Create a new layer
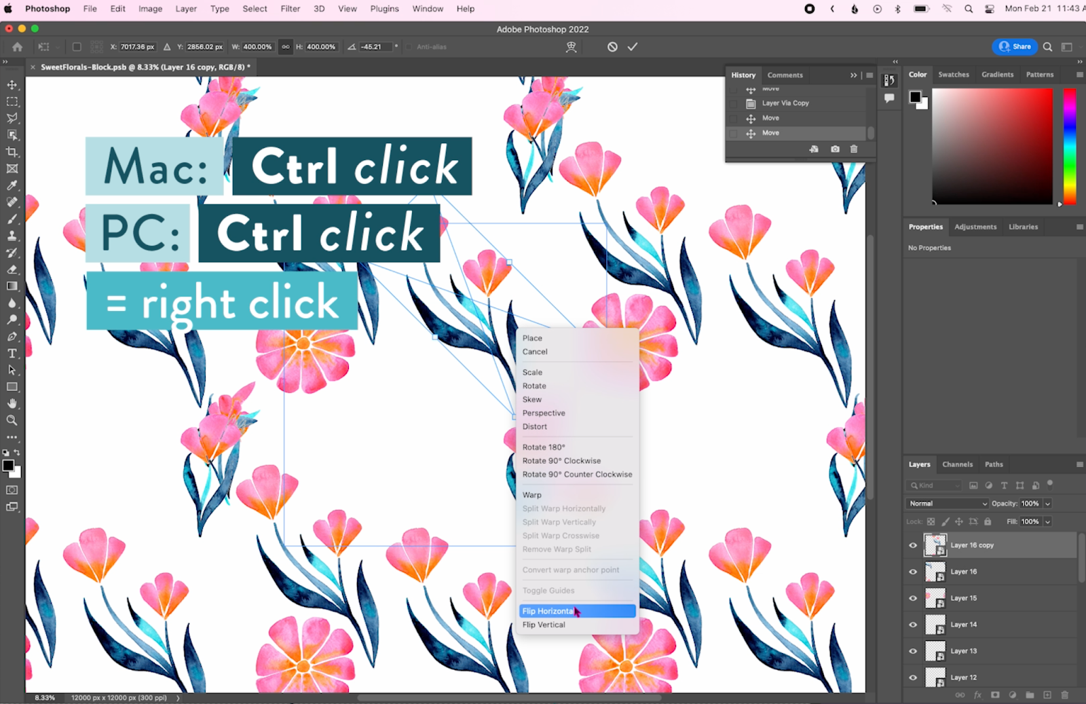Image resolution: width=1086 pixels, height=704 pixels. [1047, 695]
